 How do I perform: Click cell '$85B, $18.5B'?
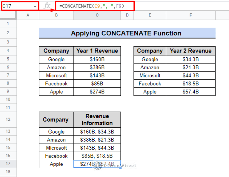(x=97, y=156)
